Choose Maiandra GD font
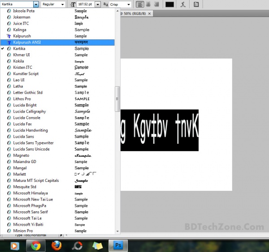269x252 pixels. [57, 162]
